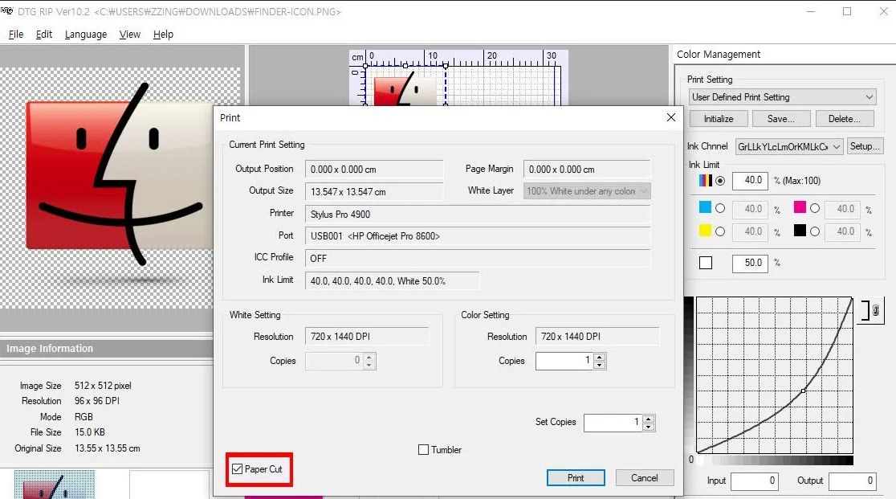Image resolution: width=896 pixels, height=499 pixels.
Task: Click the Printer value Stylus Pro 4900
Action: click(478, 214)
